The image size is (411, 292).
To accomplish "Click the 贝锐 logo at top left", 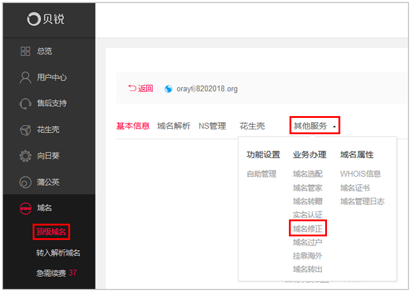I will click(46, 19).
